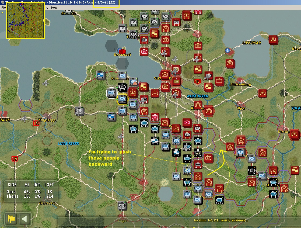Select the Soviet 8-6 infantry unit

230,147
